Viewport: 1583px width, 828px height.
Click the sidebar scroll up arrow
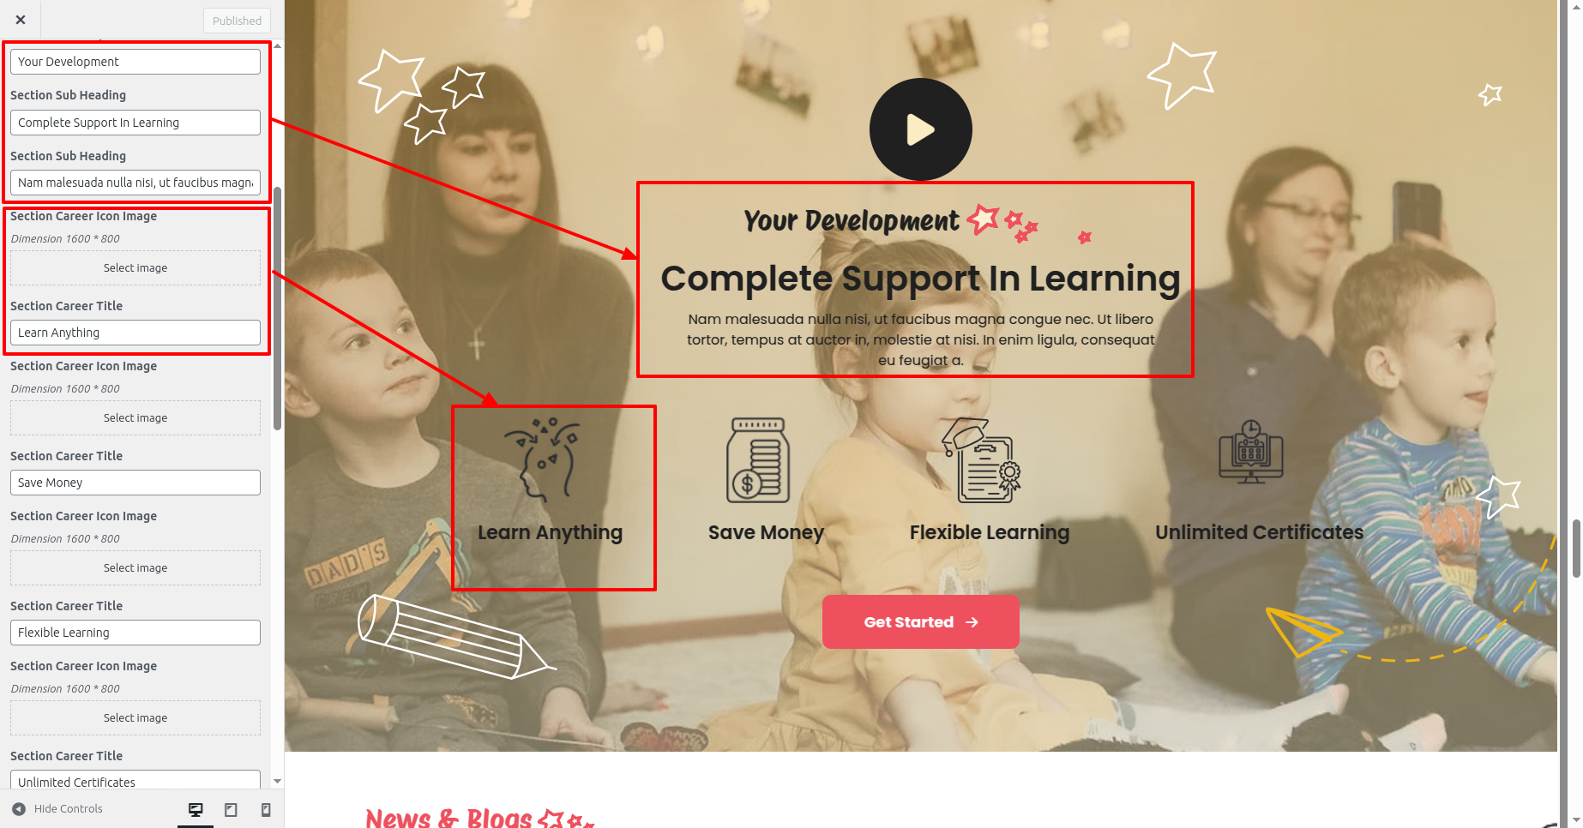(277, 45)
